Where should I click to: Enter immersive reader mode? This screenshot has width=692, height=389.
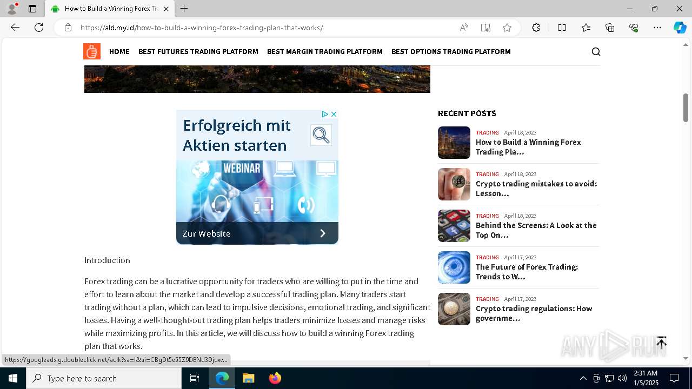coord(485,28)
